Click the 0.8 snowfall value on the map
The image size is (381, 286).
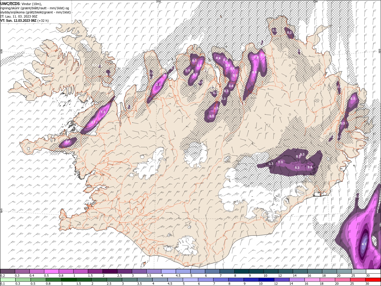[200, 66]
